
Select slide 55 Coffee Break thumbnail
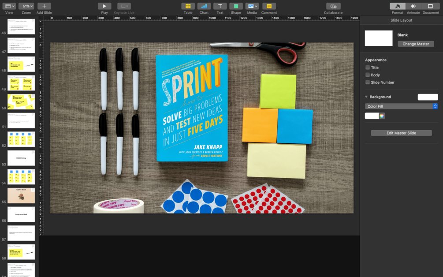point(21,195)
